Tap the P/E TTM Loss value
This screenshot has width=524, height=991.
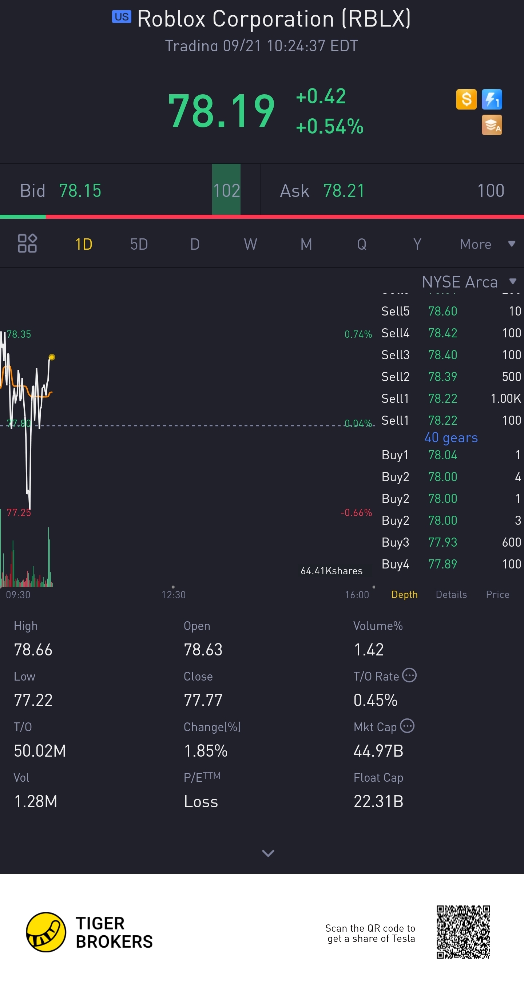201,802
